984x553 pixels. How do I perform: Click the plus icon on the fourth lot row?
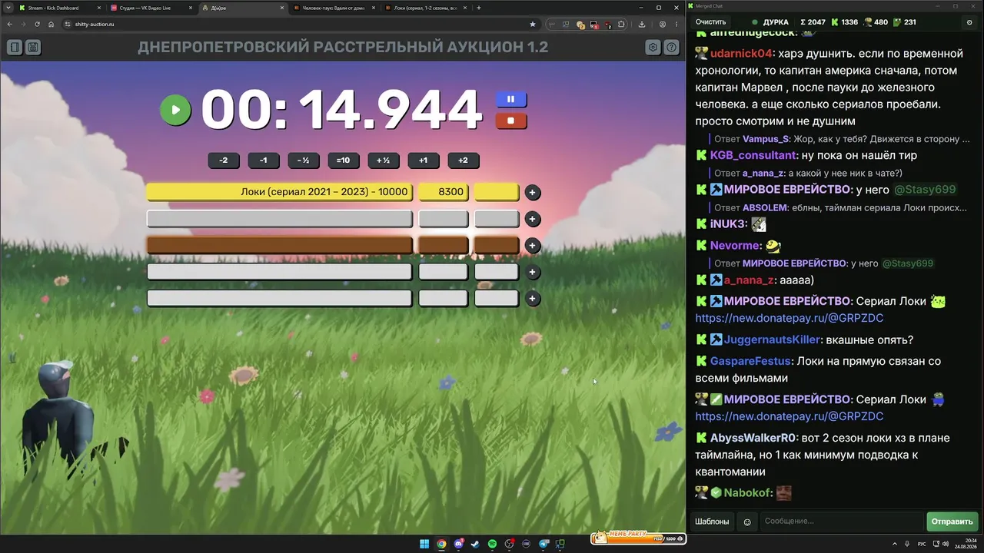tap(532, 272)
